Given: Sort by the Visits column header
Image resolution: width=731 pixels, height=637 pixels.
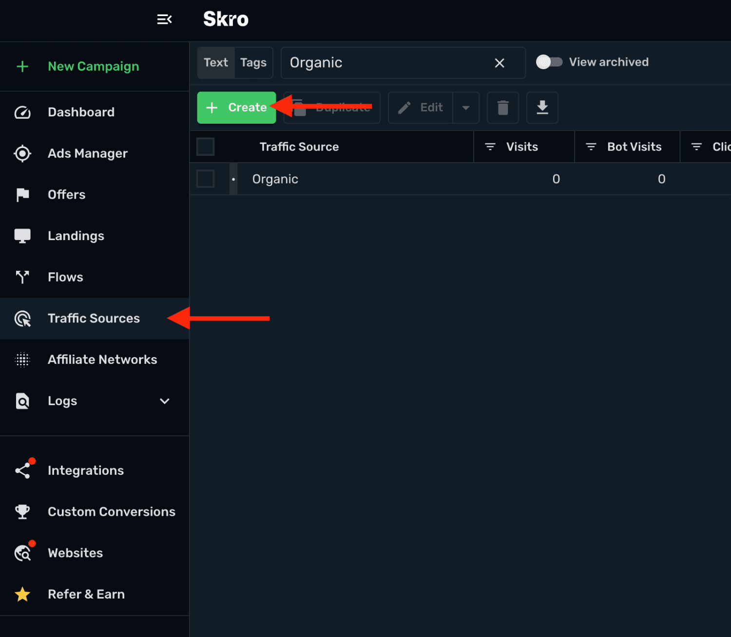Looking at the screenshot, I should click(522, 147).
